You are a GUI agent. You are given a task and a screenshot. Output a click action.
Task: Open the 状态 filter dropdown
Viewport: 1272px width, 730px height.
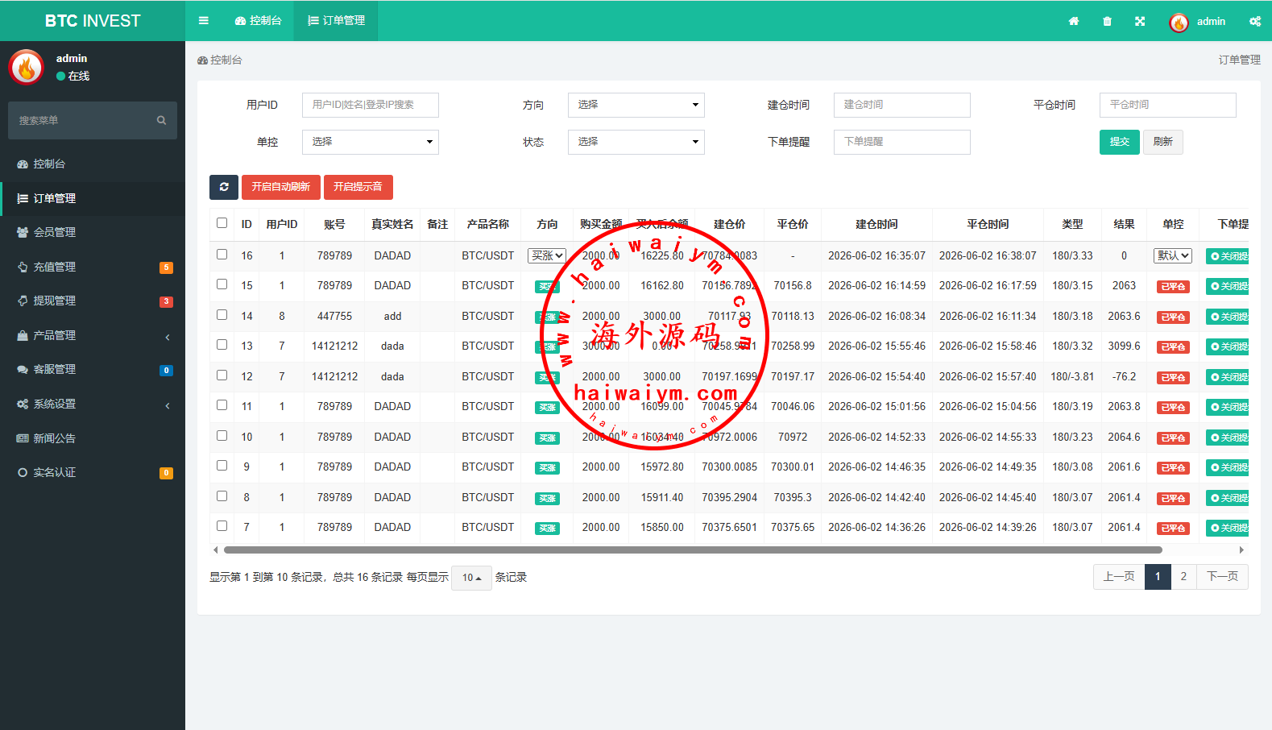(636, 142)
